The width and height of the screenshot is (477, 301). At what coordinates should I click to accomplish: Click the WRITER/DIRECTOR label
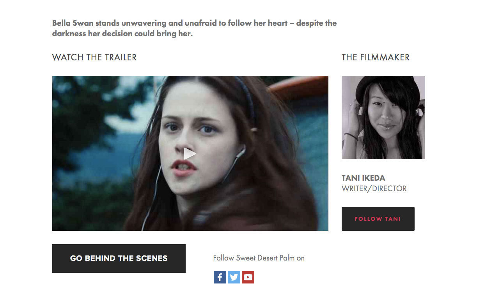(374, 188)
